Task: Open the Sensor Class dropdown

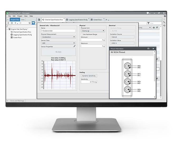Action: [58, 43]
